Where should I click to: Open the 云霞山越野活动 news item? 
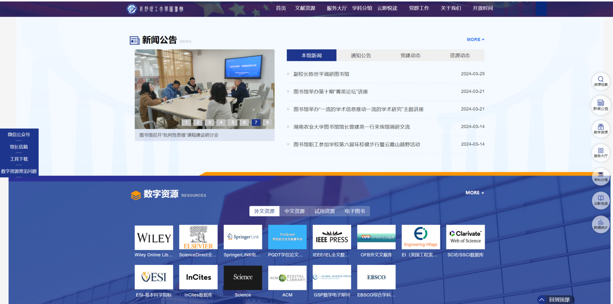(x=357, y=145)
